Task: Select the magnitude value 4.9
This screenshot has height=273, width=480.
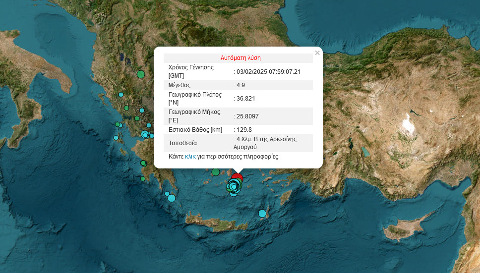Action: [x=241, y=85]
